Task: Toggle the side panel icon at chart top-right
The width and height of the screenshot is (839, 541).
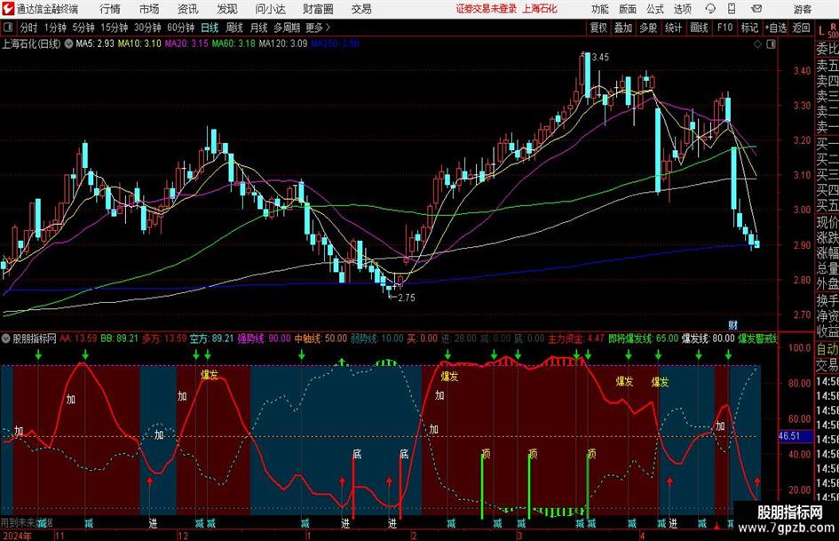Action: click(x=771, y=44)
